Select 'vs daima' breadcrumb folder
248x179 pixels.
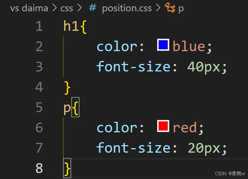pos(29,8)
